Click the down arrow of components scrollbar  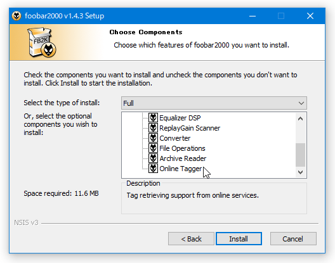coord(300,172)
